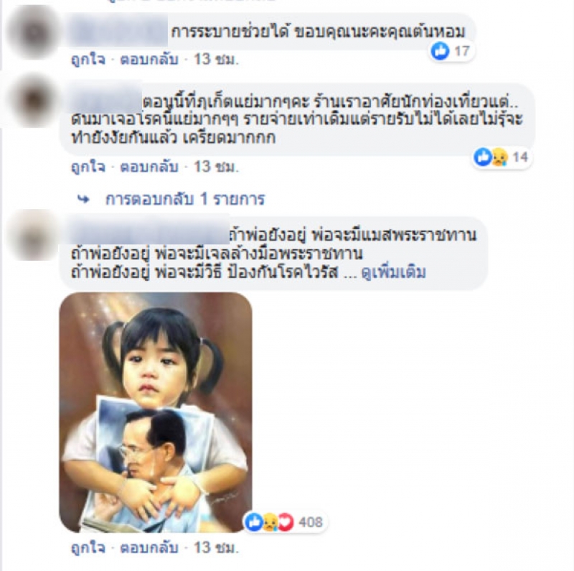Open the attached painting of girl holding portrait
The width and height of the screenshot is (574, 571).
(x=156, y=412)
